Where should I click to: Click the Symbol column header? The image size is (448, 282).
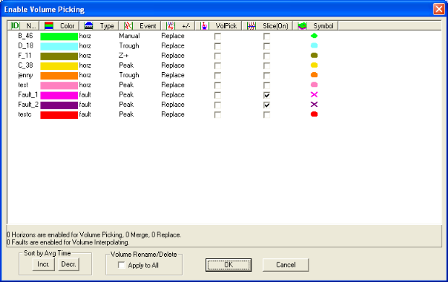pos(315,26)
